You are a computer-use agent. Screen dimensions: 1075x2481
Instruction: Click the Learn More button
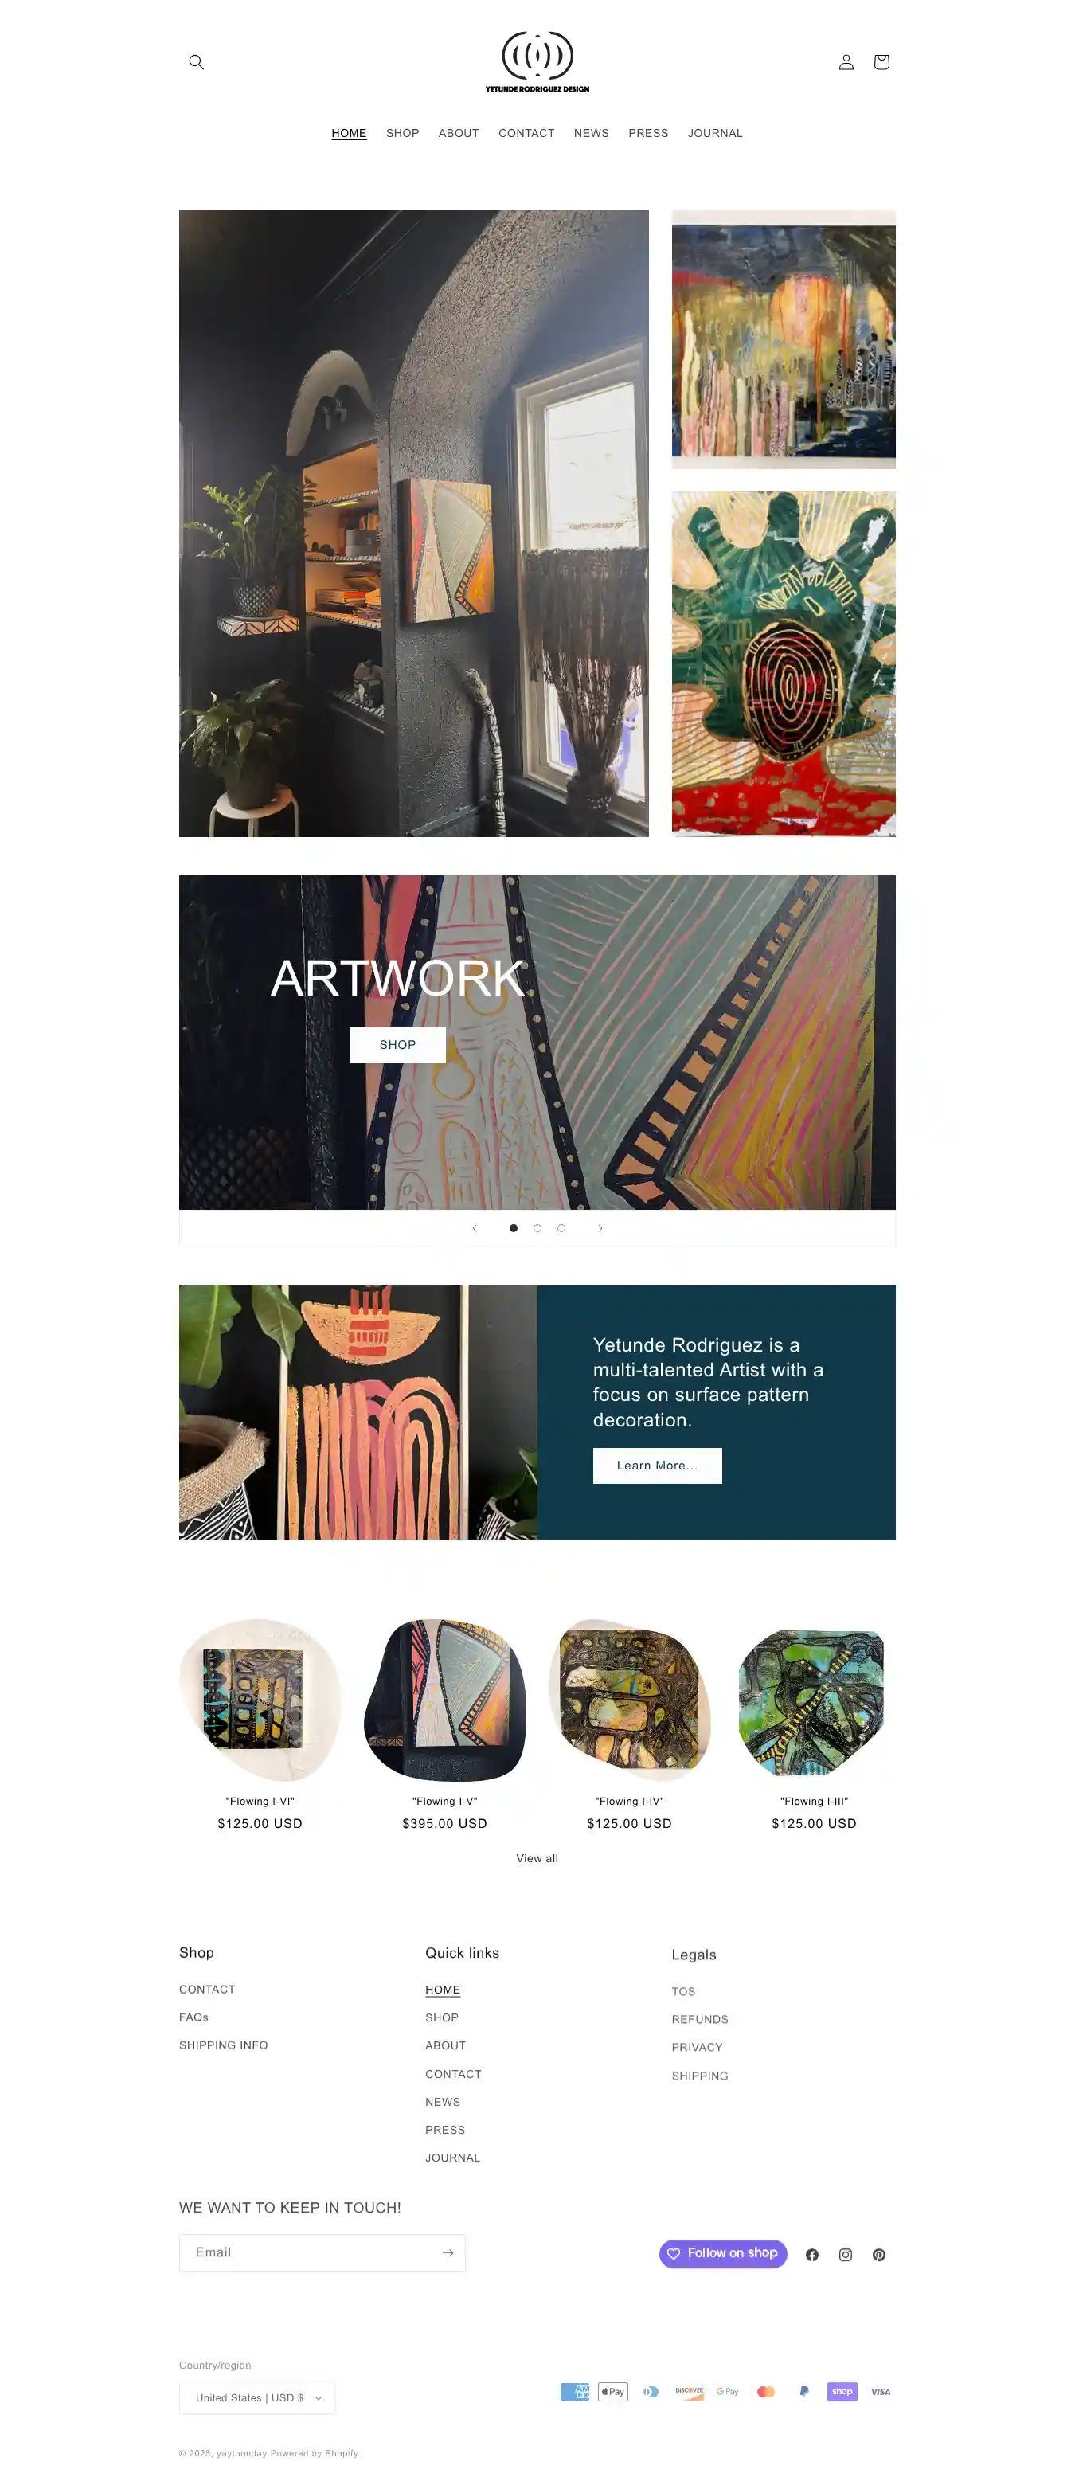pos(657,1466)
